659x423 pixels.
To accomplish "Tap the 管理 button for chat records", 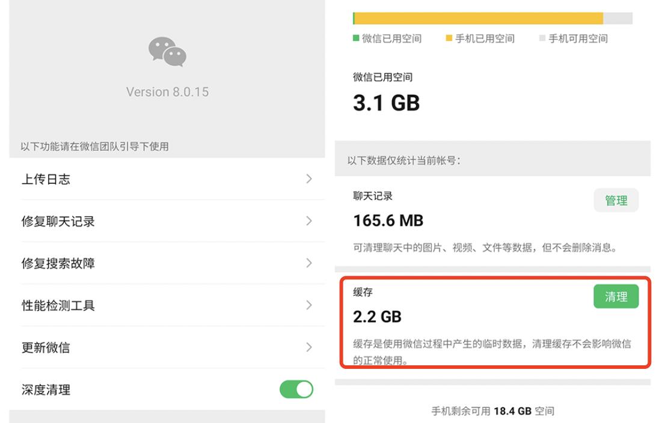I will (x=616, y=199).
